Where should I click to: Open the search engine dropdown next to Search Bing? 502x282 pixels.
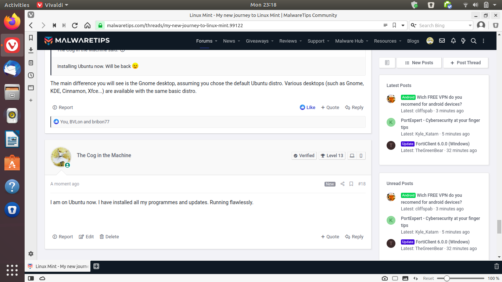[470, 25]
